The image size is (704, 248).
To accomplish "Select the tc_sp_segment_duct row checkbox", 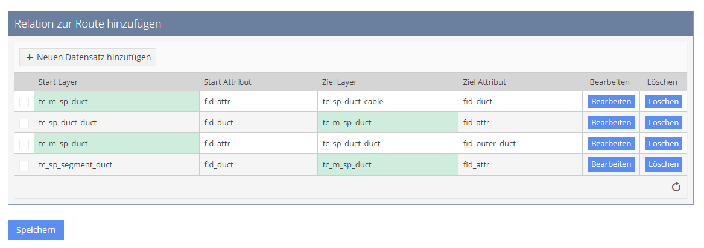I will click(24, 165).
